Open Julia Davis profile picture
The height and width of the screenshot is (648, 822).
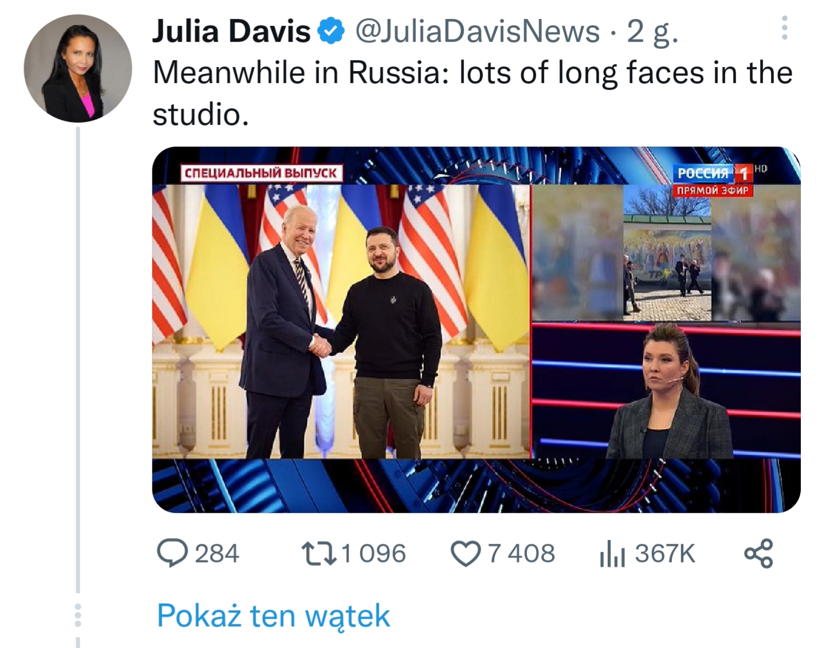tap(78, 69)
